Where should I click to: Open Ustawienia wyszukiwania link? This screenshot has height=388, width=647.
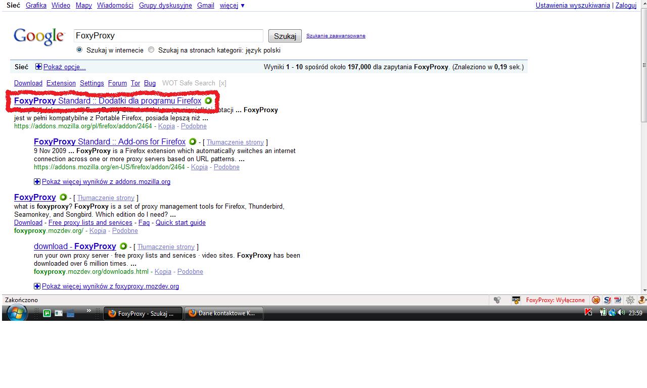coord(573,5)
